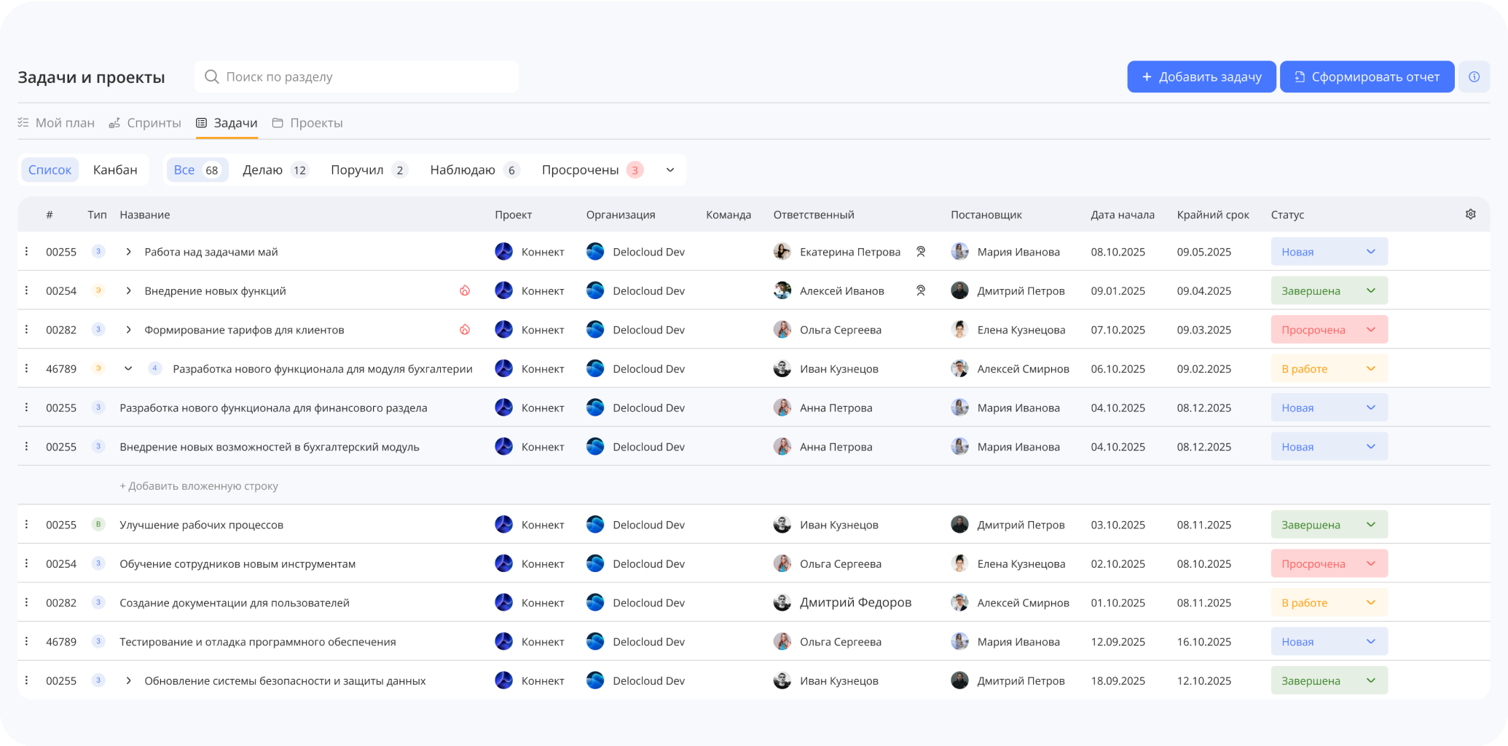
Task: Click the Добавить задачу button
Action: pyautogui.click(x=1201, y=76)
